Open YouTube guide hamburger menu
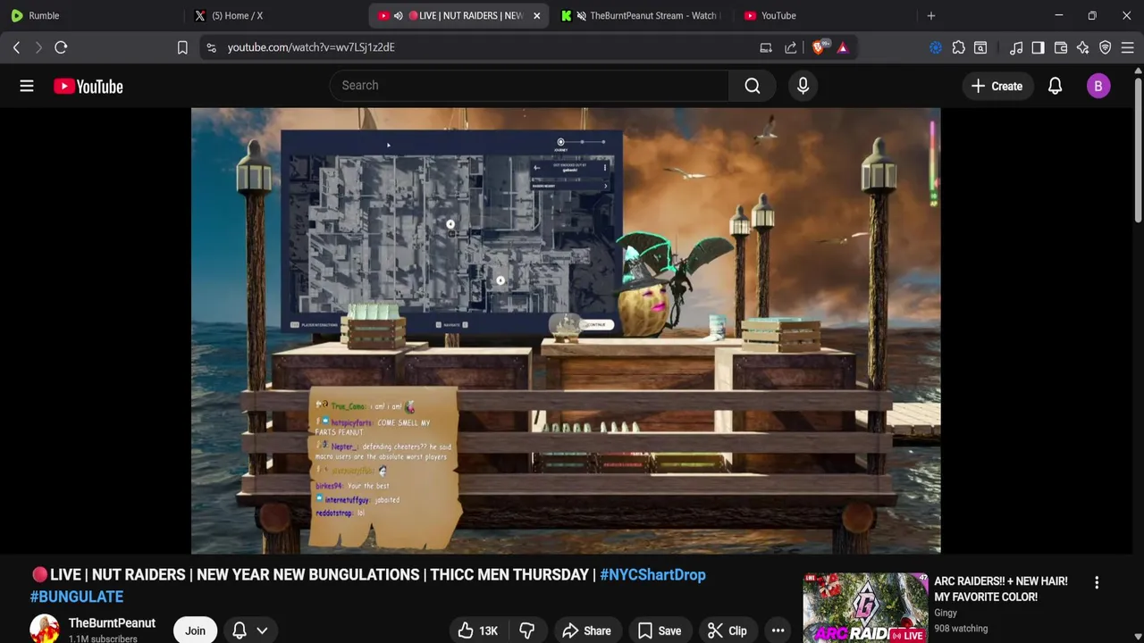This screenshot has width=1144, height=643. pyautogui.click(x=27, y=86)
